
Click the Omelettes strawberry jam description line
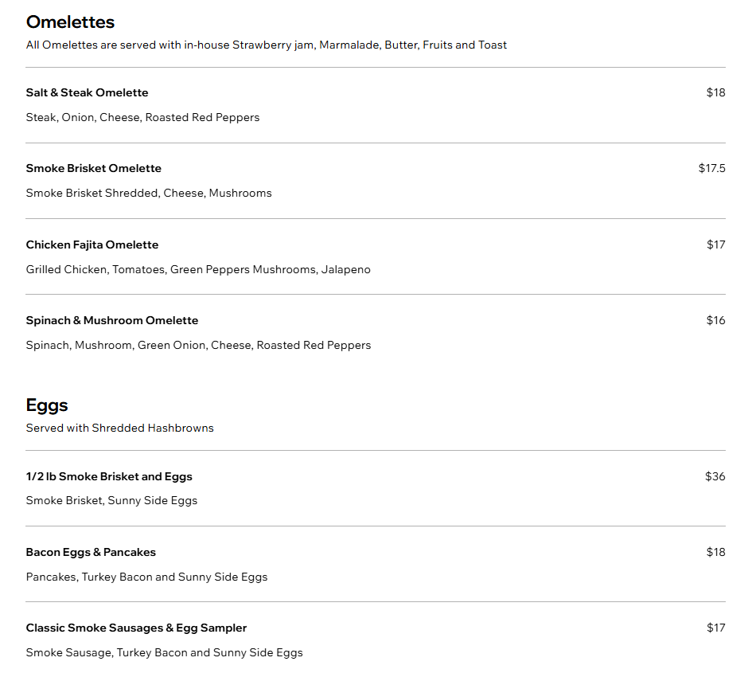266,45
